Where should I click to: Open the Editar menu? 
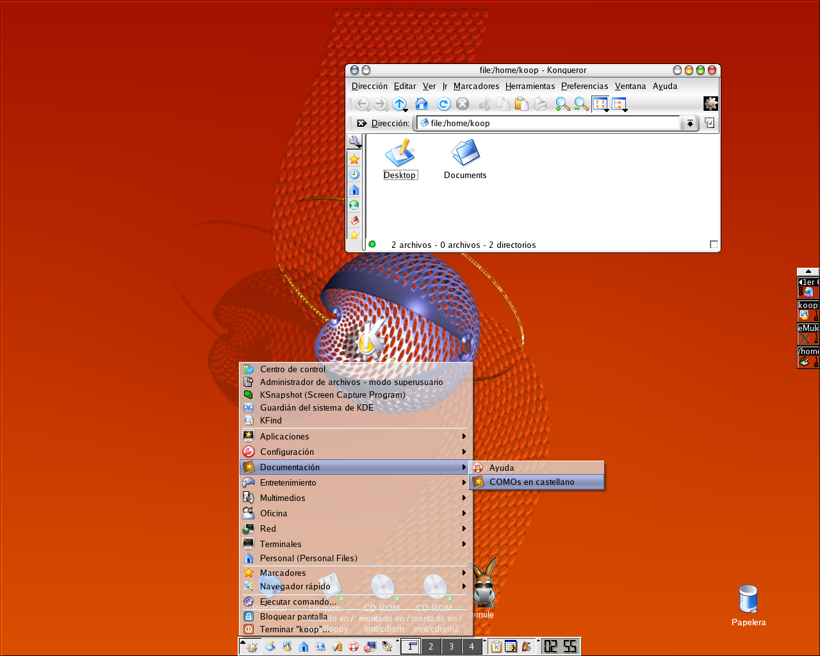[x=405, y=86]
